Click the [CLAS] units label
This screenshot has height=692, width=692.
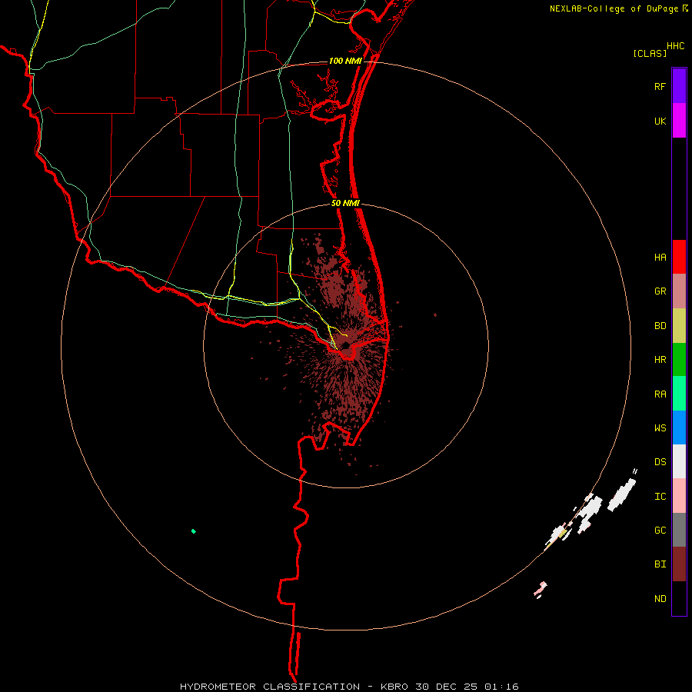click(x=650, y=53)
